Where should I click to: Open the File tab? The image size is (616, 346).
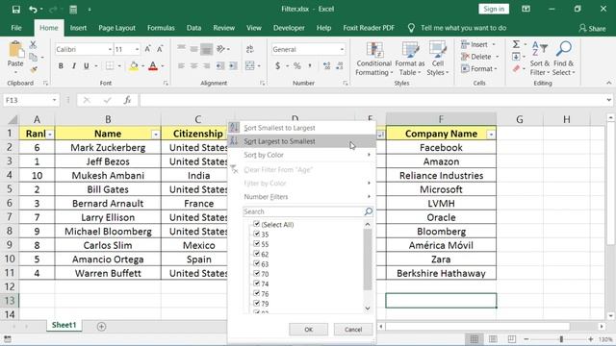coord(16,28)
